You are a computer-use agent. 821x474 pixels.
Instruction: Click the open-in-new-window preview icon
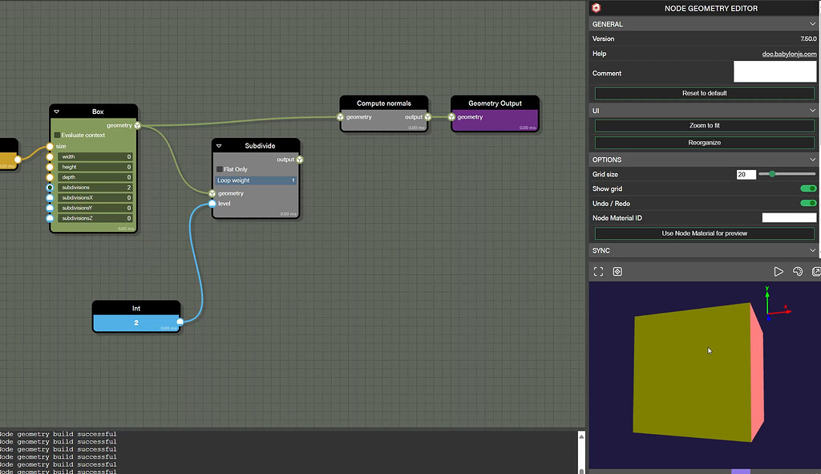point(815,271)
